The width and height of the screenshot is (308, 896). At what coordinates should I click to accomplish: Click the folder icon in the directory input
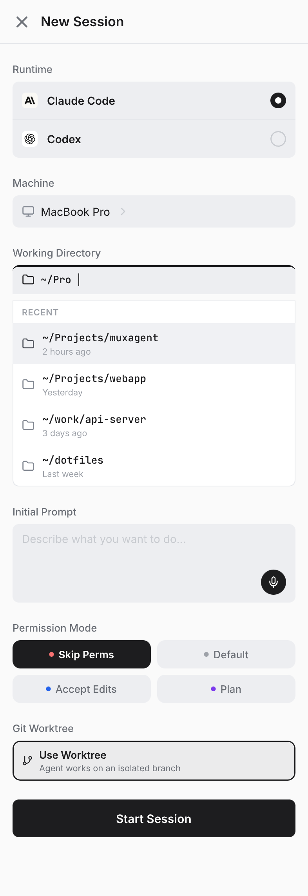pyautogui.click(x=28, y=279)
